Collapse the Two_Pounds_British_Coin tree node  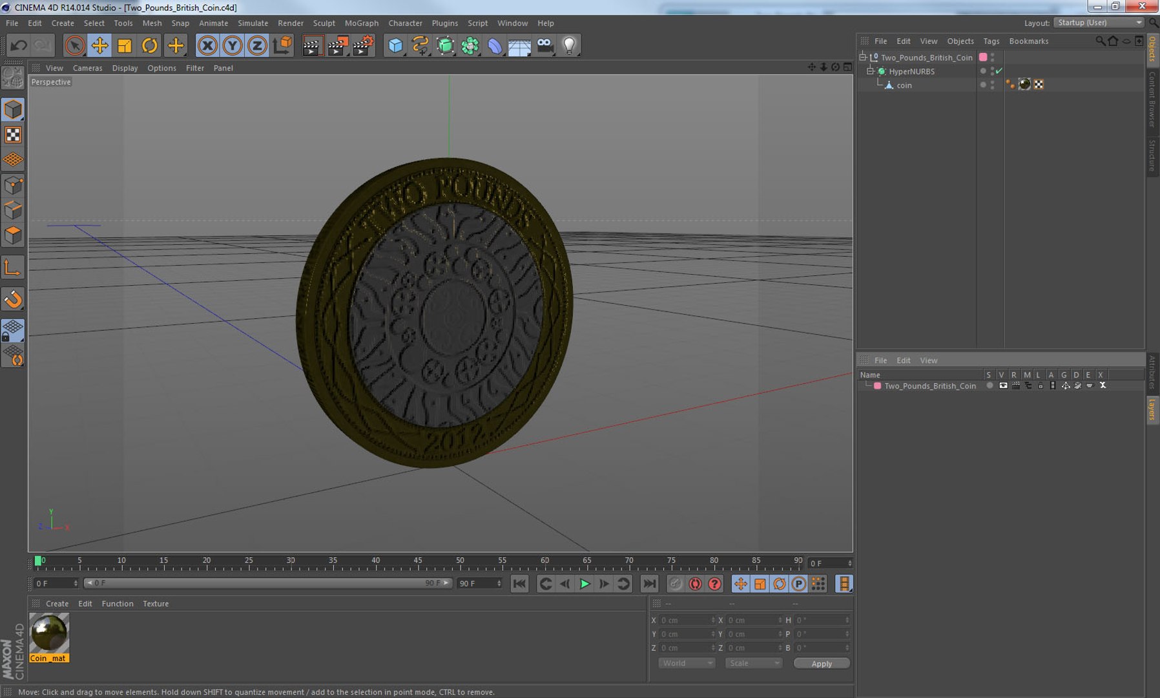[x=863, y=57]
